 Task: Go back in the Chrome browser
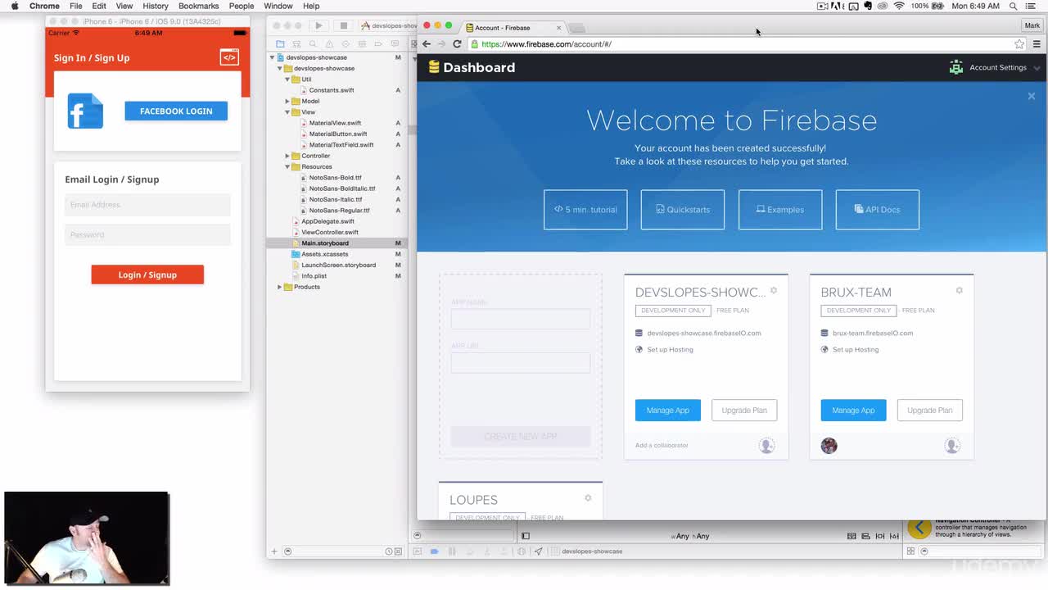point(427,44)
